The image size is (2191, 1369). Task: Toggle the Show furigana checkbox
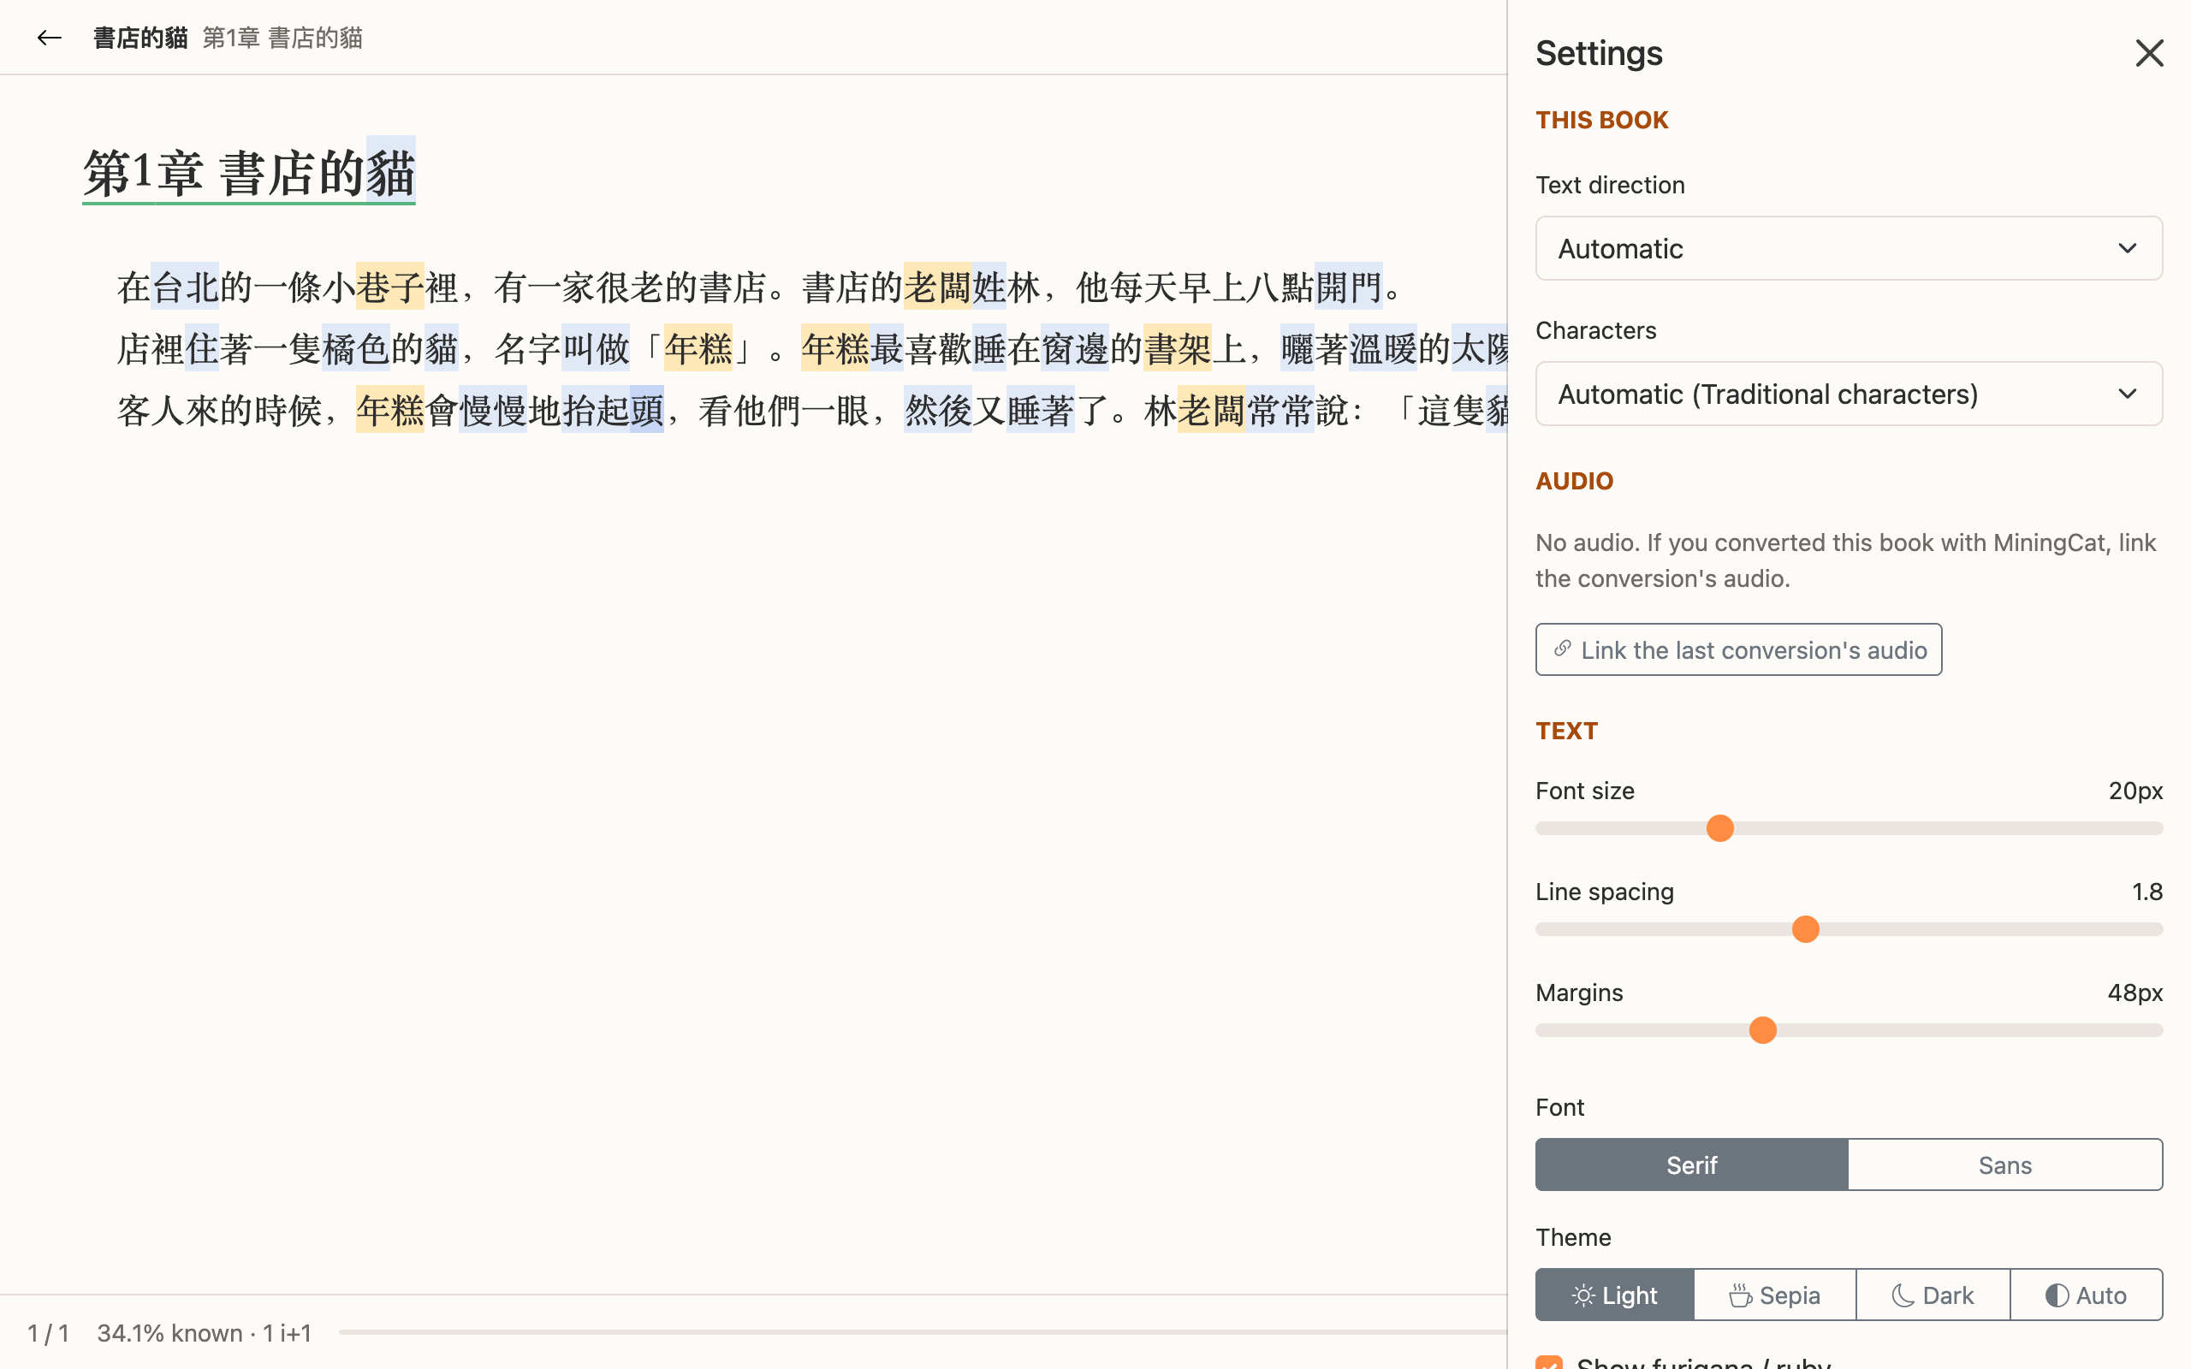pyautogui.click(x=1549, y=1362)
